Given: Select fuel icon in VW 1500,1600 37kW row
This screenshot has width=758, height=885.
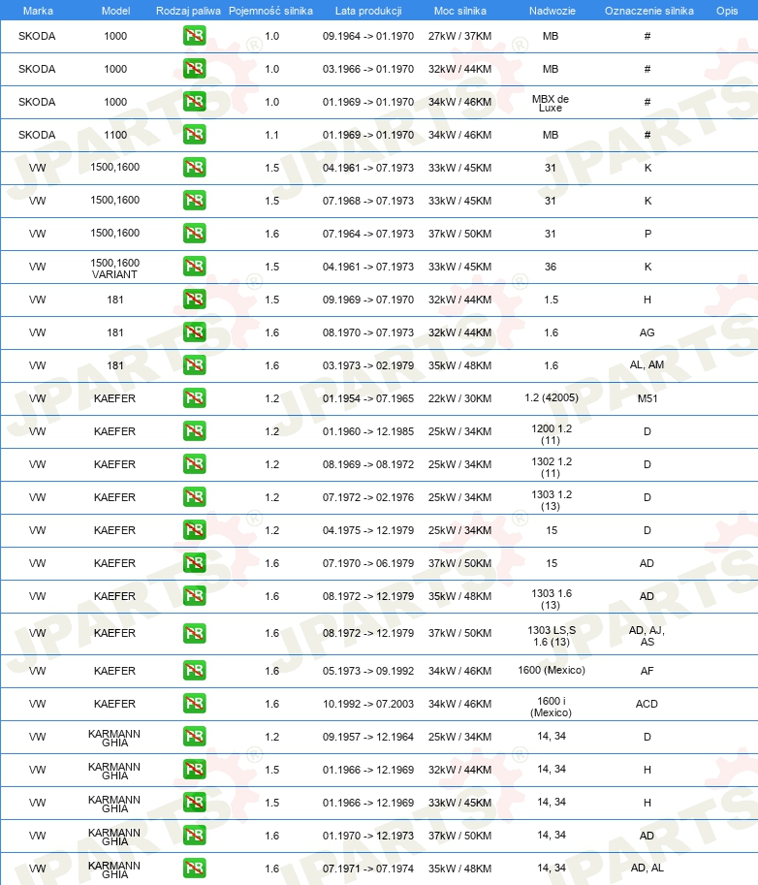Looking at the screenshot, I should click(194, 233).
